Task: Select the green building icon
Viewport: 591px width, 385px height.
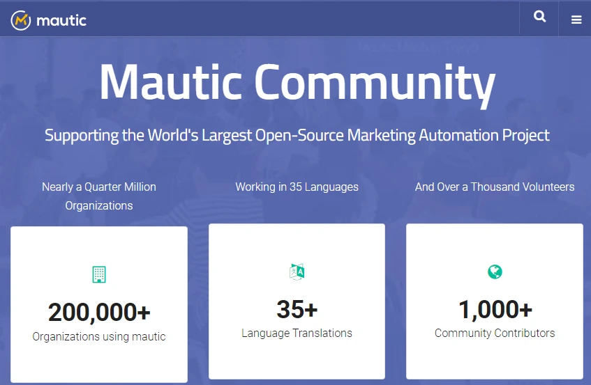Action: pos(99,274)
